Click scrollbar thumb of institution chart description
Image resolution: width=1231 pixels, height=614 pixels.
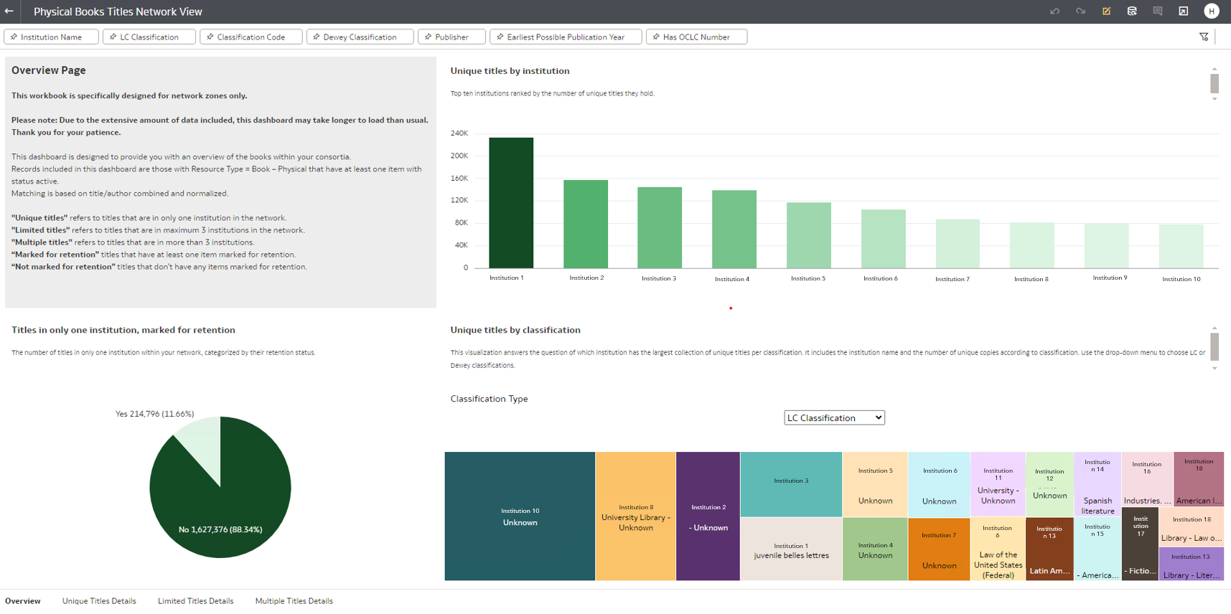1214,83
